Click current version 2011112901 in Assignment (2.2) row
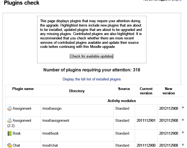The height and width of the screenshot is (148, 187). click(146, 121)
